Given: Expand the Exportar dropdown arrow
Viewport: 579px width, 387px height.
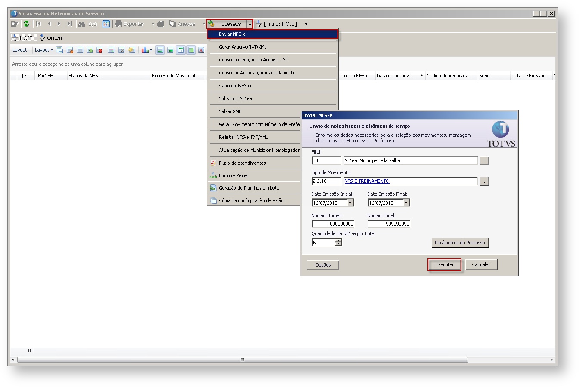Looking at the screenshot, I should click(x=153, y=24).
